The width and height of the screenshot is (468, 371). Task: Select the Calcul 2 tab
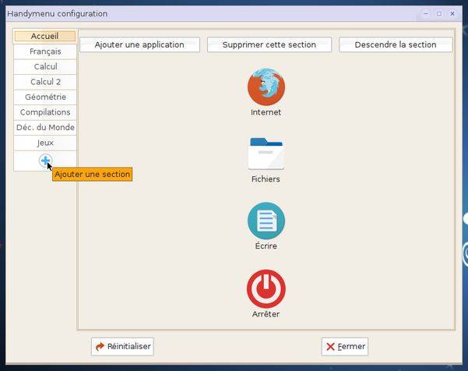click(x=45, y=82)
